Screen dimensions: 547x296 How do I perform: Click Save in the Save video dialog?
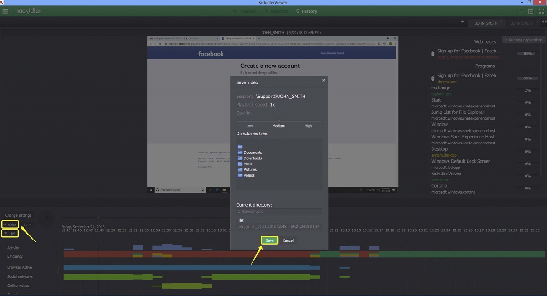point(269,240)
